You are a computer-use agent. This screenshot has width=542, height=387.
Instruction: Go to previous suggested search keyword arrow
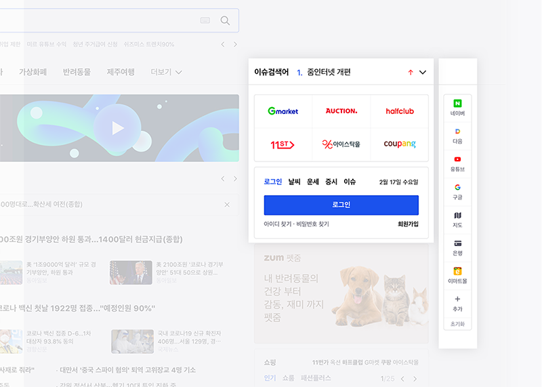pos(223,44)
